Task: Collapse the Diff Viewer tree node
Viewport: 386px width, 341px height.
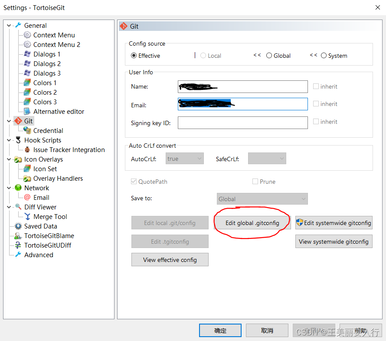Action: (9, 207)
